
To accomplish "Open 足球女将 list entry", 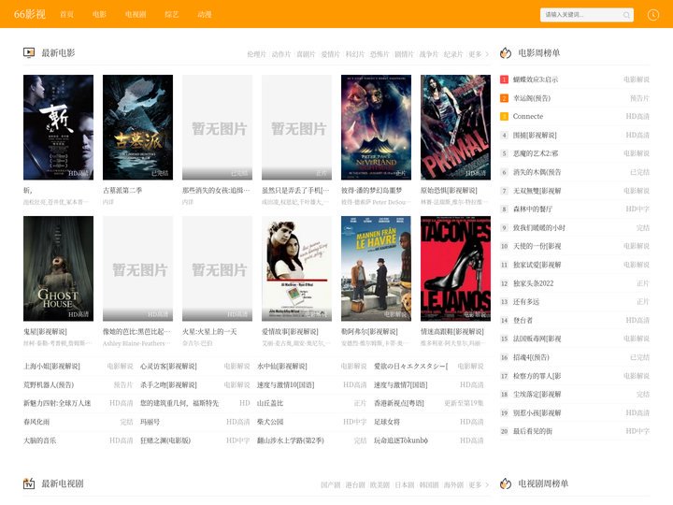I will 387,422.
